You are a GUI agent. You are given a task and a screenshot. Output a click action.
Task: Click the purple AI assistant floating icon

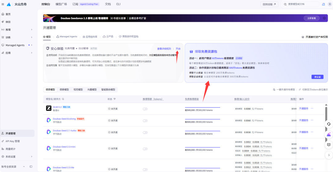[x=329, y=134]
